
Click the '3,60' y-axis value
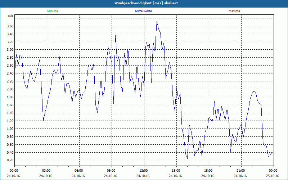[11, 26]
